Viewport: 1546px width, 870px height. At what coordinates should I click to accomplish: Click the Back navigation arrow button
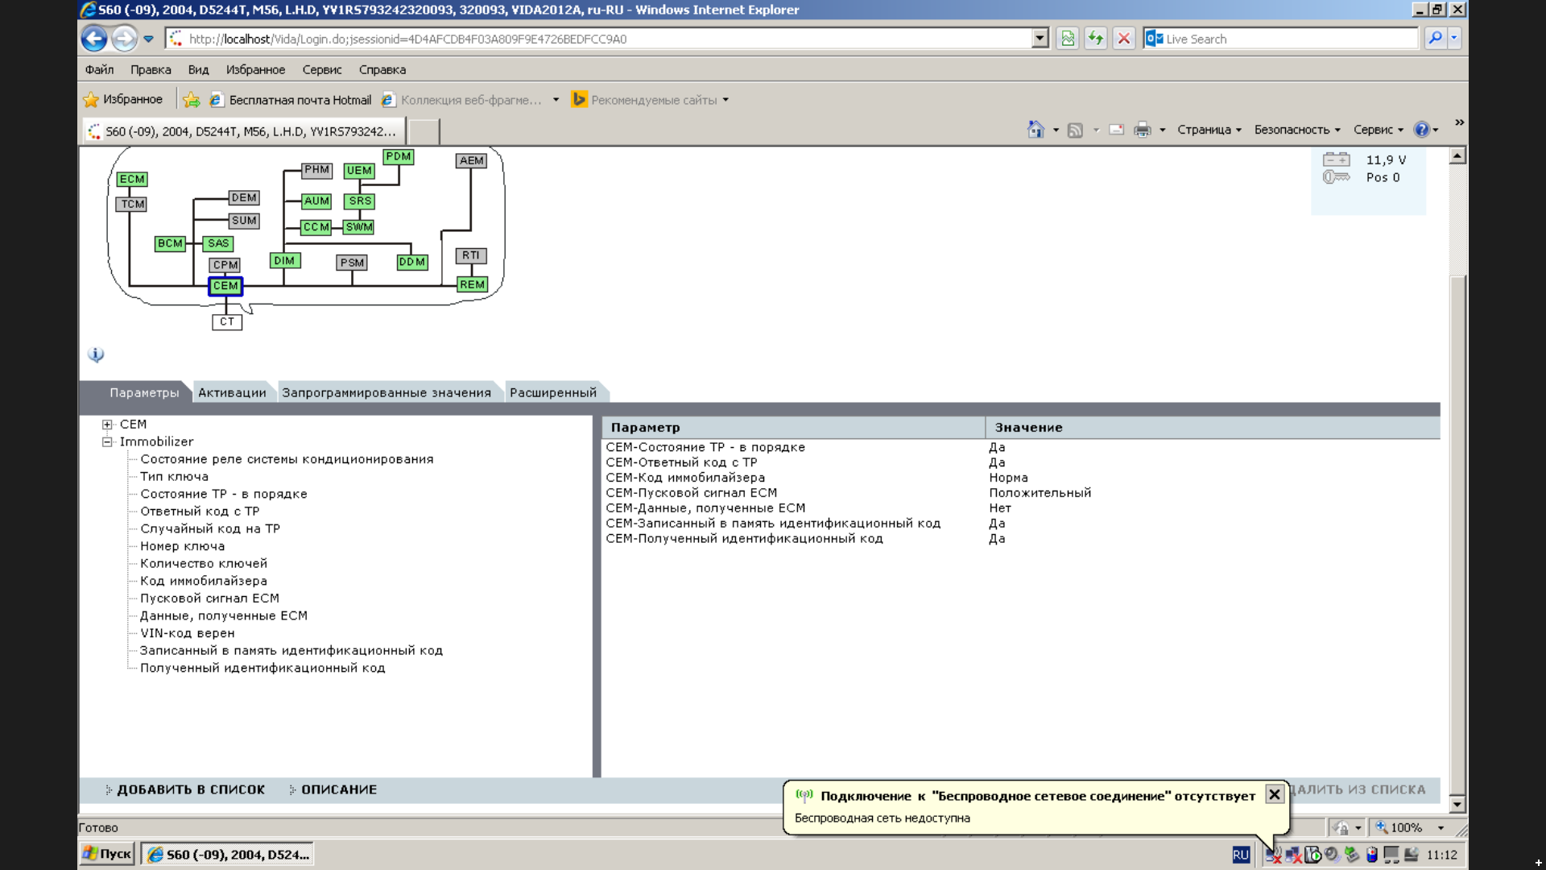(x=94, y=39)
